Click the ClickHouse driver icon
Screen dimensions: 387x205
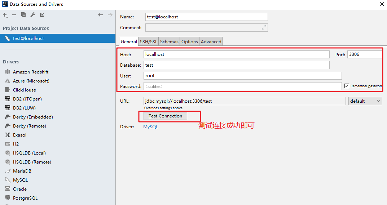8,90
